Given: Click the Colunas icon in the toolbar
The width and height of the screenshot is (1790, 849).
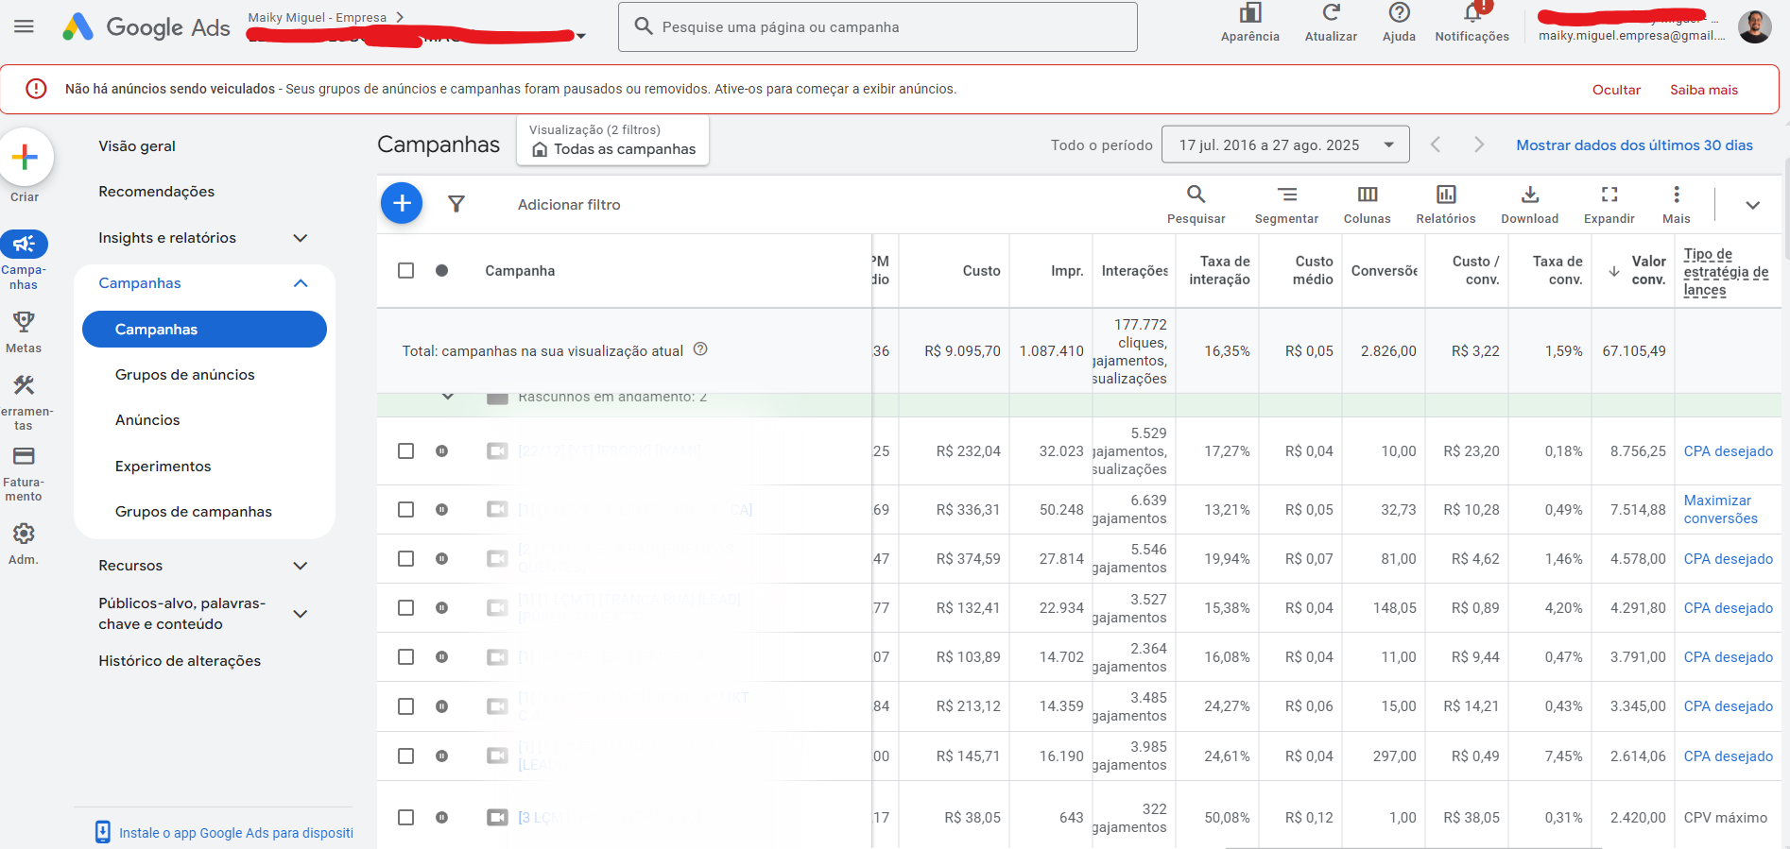Looking at the screenshot, I should click(1367, 195).
